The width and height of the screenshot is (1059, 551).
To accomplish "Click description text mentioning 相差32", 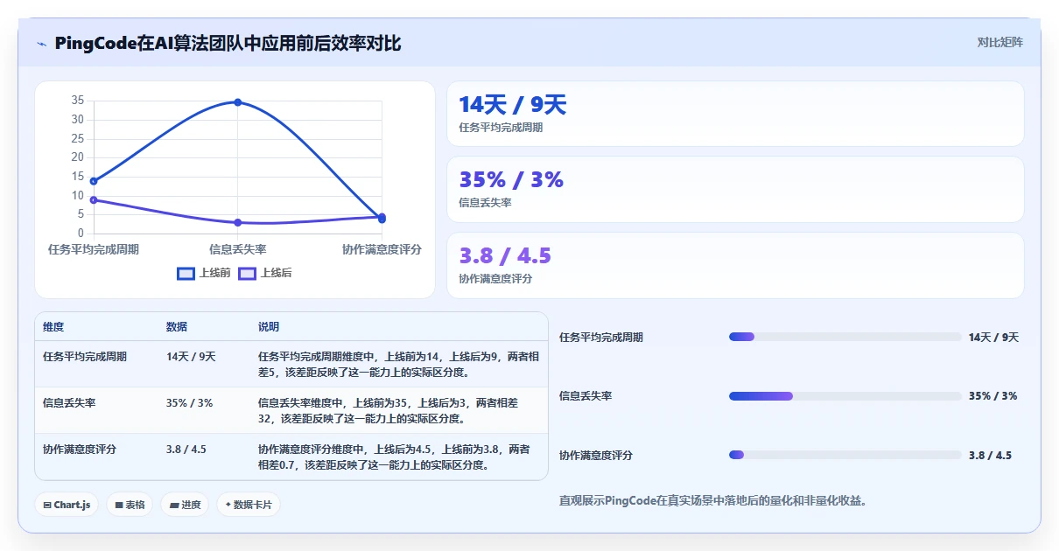I will click(x=389, y=410).
